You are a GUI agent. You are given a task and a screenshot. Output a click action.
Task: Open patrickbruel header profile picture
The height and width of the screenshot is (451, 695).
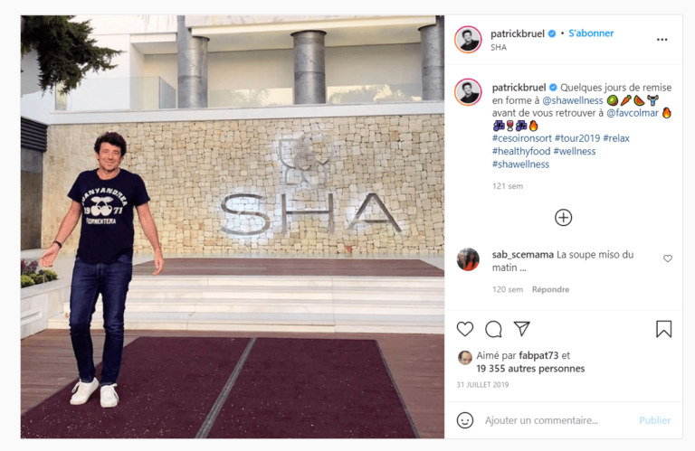click(x=468, y=40)
